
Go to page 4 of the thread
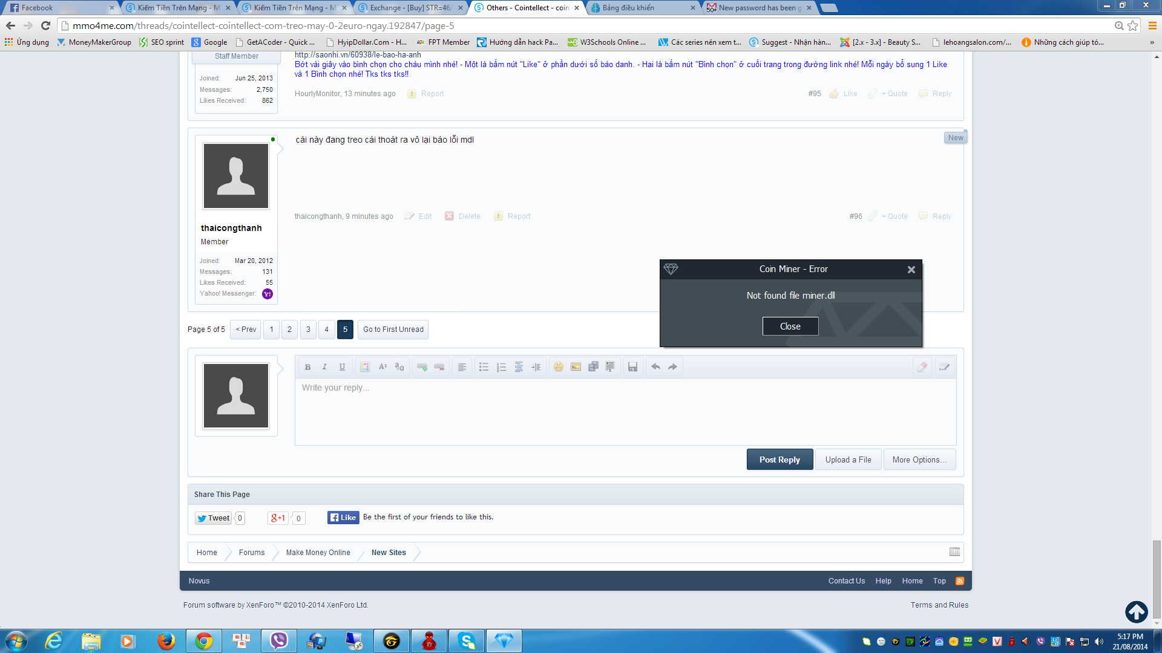[326, 330]
